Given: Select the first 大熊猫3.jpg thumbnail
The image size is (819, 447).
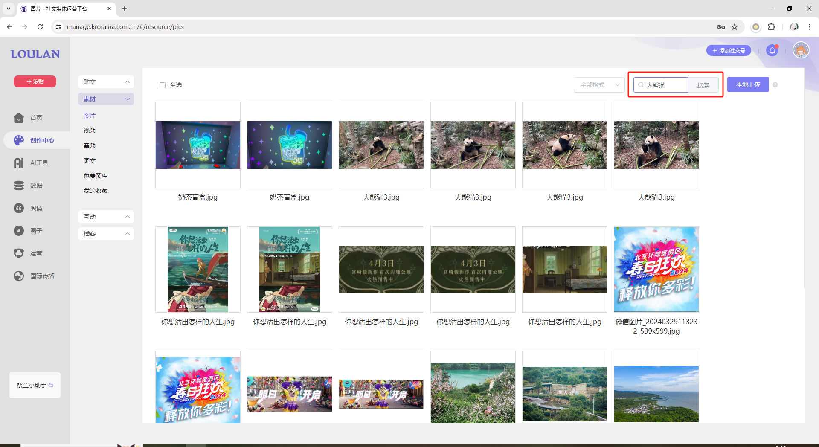Looking at the screenshot, I should [381, 145].
